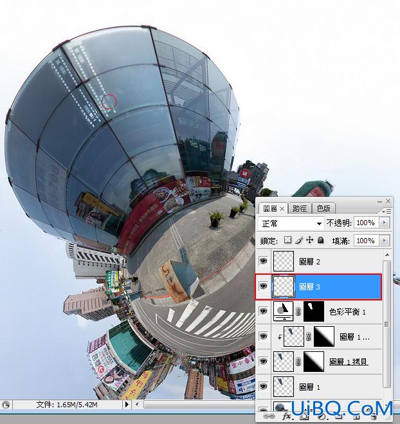
Task: Click mask link chain on 圖層 1 拷貝
Action: click(298, 362)
